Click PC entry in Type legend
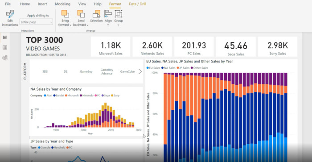 coord(70,148)
